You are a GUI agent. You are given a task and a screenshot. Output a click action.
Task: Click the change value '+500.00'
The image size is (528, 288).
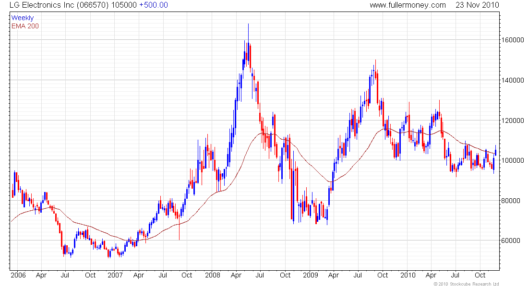pyautogui.click(x=154, y=5)
